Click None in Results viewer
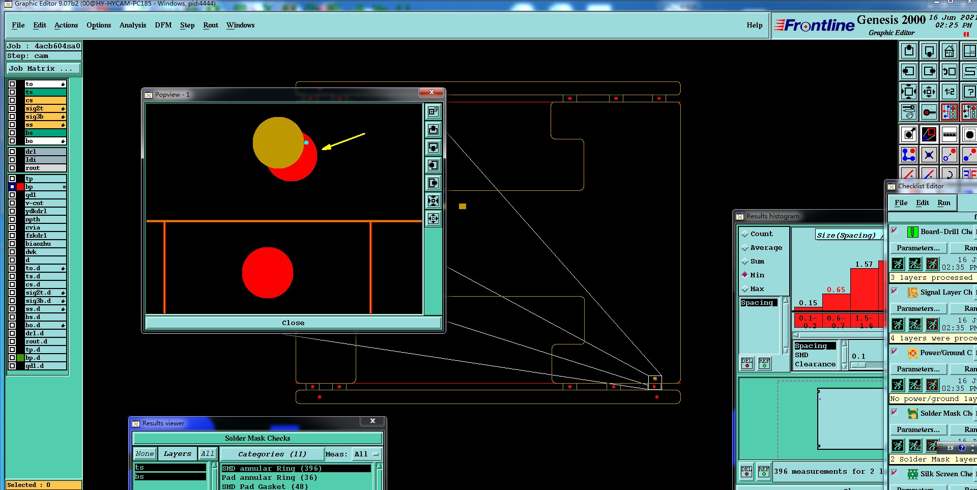 (x=145, y=454)
